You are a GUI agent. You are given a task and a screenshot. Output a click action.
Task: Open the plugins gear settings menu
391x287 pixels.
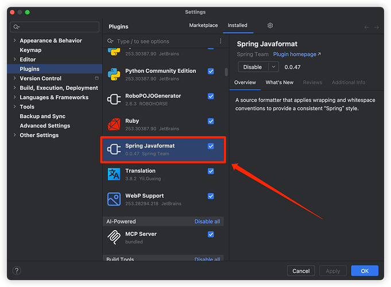(x=270, y=26)
